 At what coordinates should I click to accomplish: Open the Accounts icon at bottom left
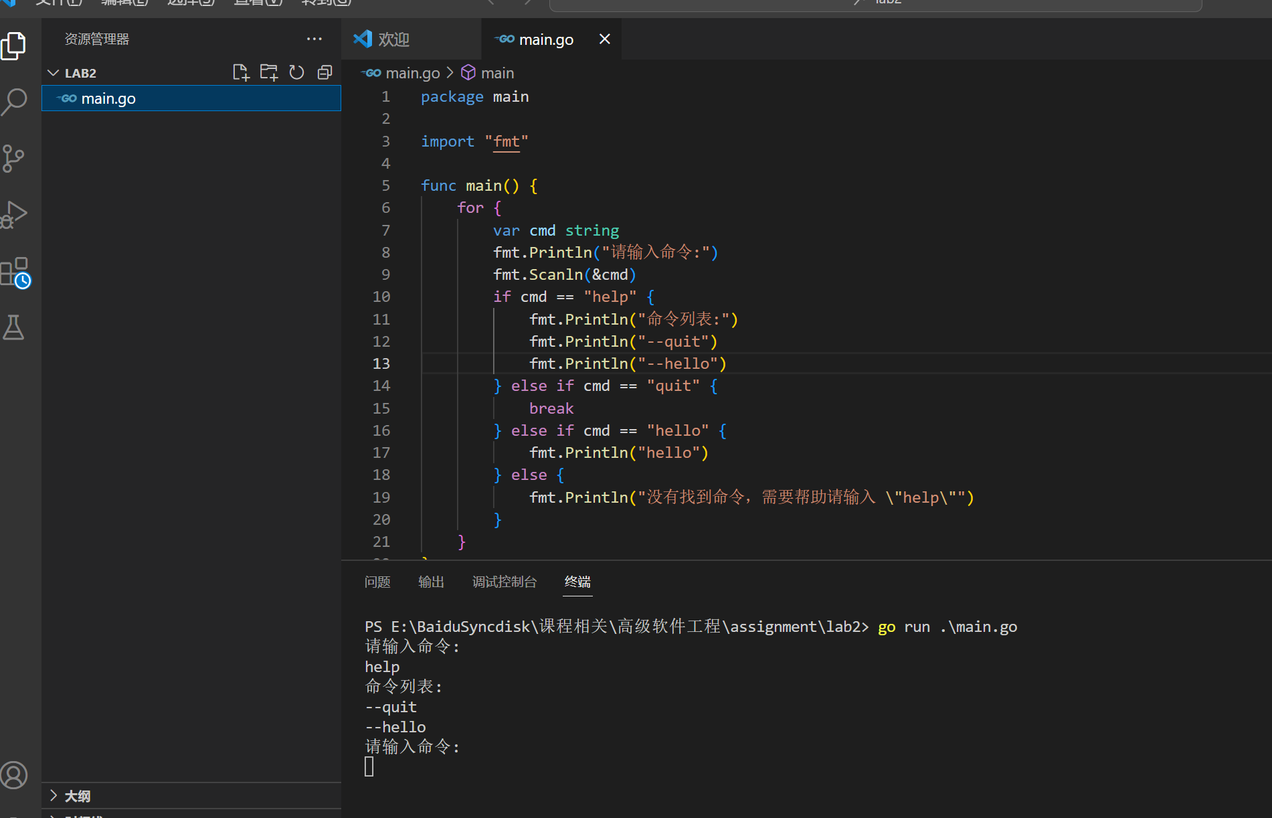15,774
